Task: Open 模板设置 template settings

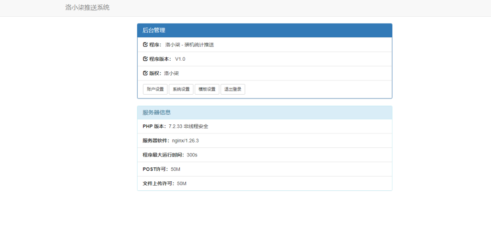Action: click(x=207, y=89)
